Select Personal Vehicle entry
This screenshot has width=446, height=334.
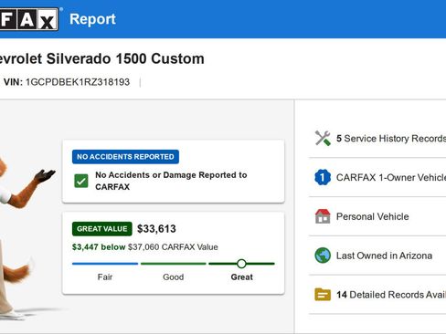click(x=377, y=216)
